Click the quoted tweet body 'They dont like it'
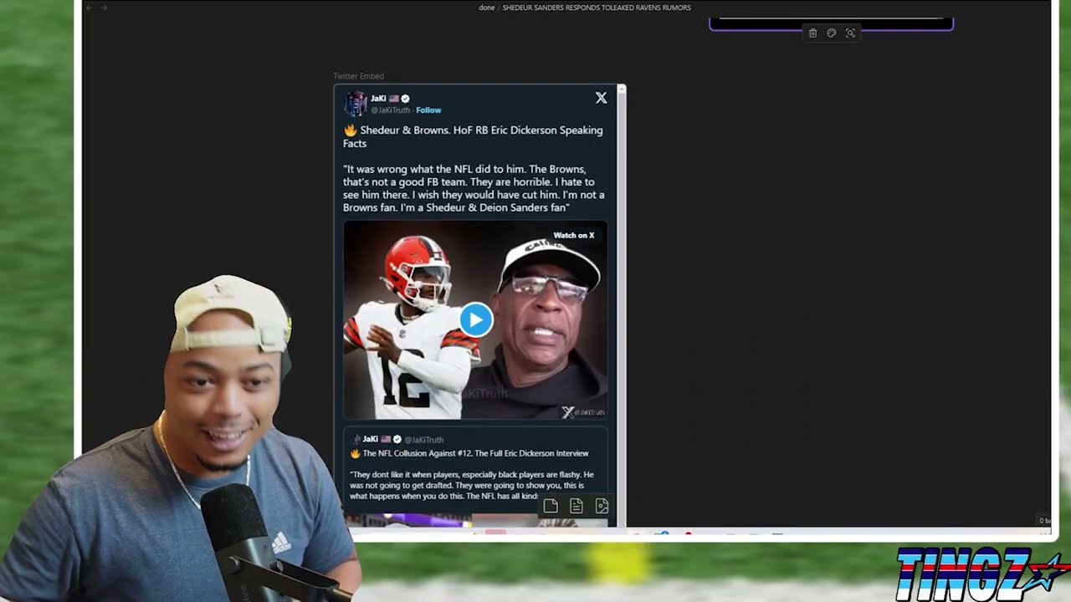This screenshot has height=602, width=1071. click(473, 485)
